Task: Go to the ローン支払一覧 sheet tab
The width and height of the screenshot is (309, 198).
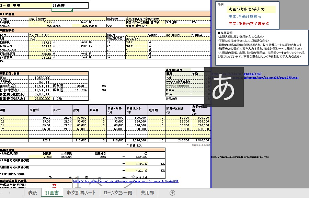Action: tap(118, 193)
